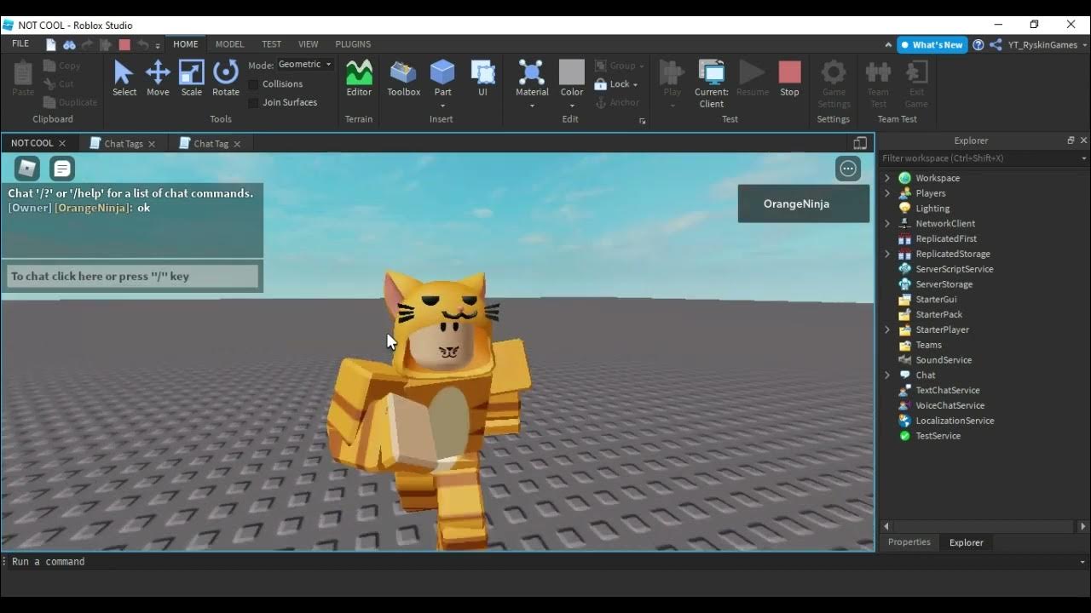Screen dimensions: 1091x613
Task: Select Lighting in Explorer
Action: coord(932,209)
